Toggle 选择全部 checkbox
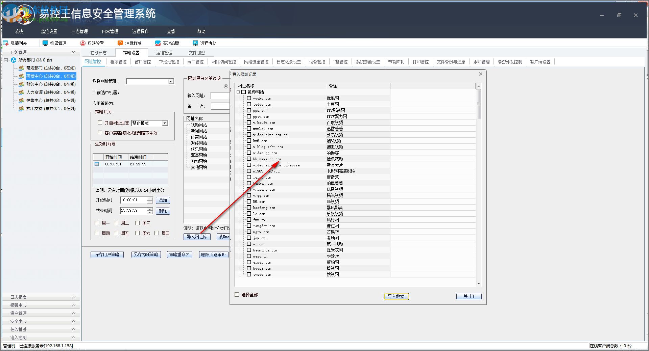 click(x=237, y=295)
